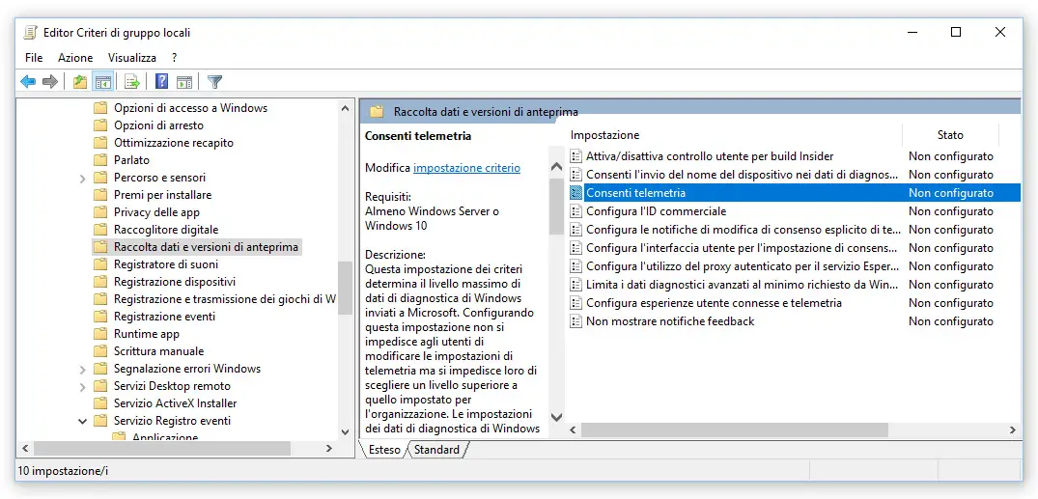Toggle the Show/Hide console tree icon
This screenshot has width=1038, height=499.
coord(102,82)
